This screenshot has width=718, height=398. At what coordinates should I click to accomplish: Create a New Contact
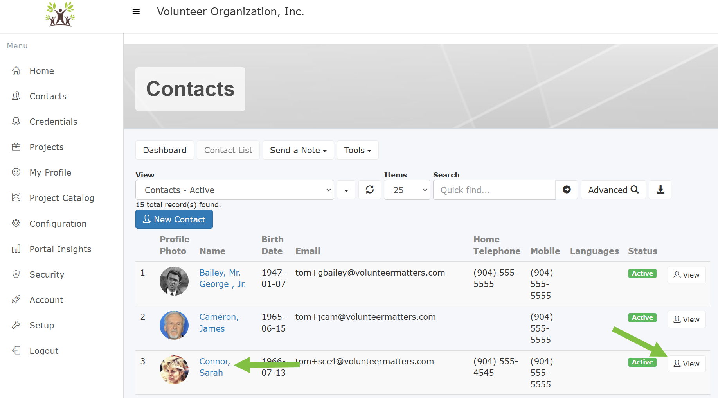point(174,219)
